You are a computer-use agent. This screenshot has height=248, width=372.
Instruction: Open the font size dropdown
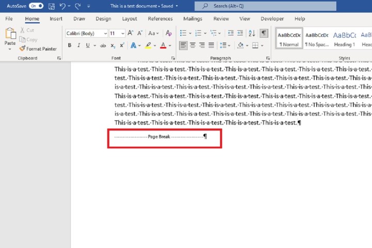pyautogui.click(x=115, y=33)
